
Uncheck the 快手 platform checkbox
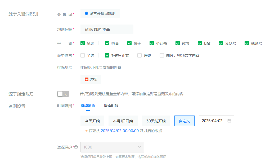pos(129,43)
